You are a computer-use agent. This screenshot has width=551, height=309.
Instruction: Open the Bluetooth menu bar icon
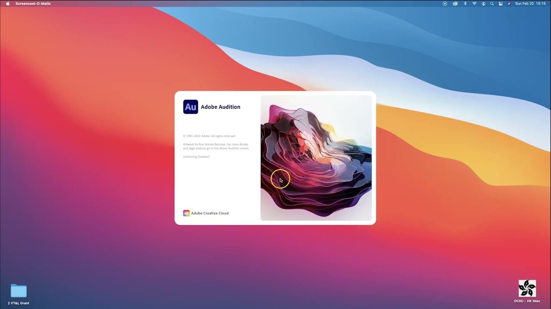pyautogui.click(x=465, y=4)
